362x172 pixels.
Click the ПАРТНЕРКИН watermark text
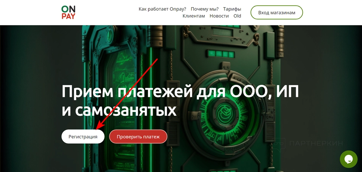tap(316, 144)
